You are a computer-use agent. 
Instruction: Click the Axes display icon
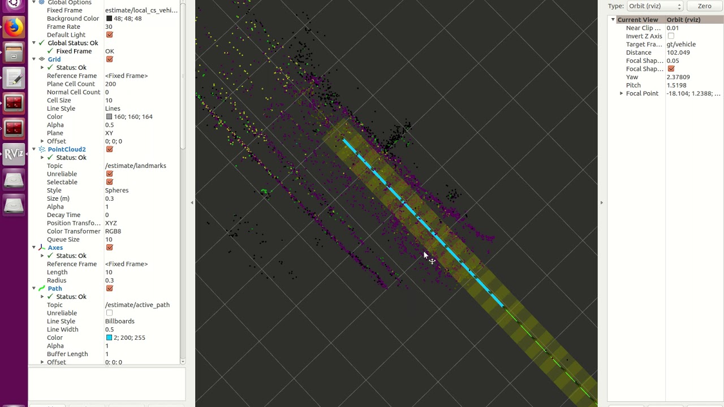tap(42, 248)
